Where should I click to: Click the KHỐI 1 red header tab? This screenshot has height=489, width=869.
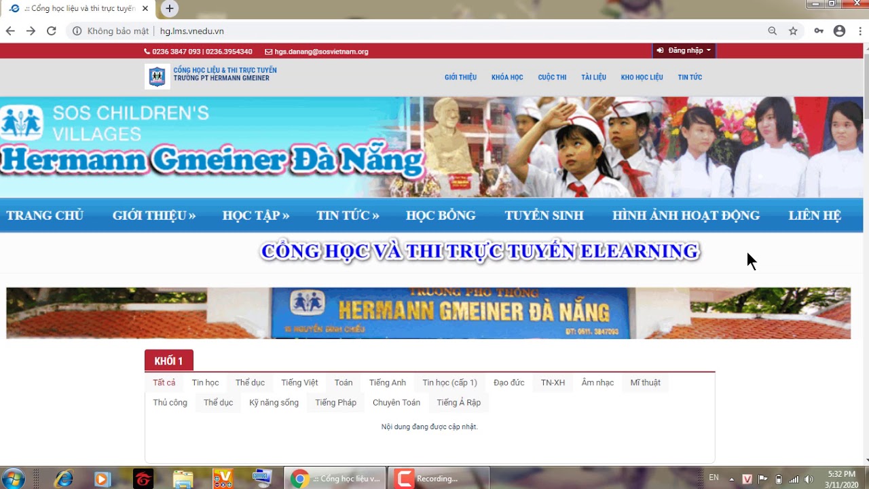click(x=168, y=361)
